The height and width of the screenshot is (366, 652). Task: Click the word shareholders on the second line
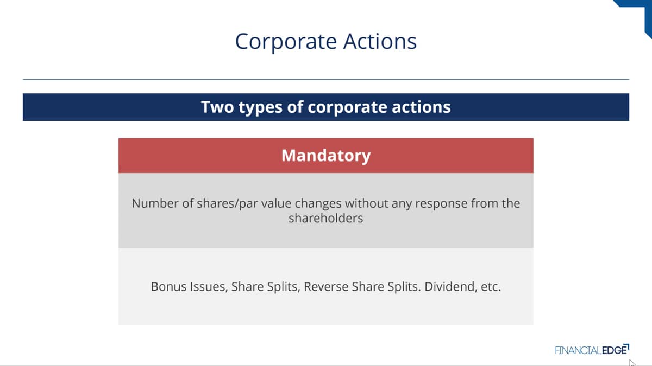[326, 219]
